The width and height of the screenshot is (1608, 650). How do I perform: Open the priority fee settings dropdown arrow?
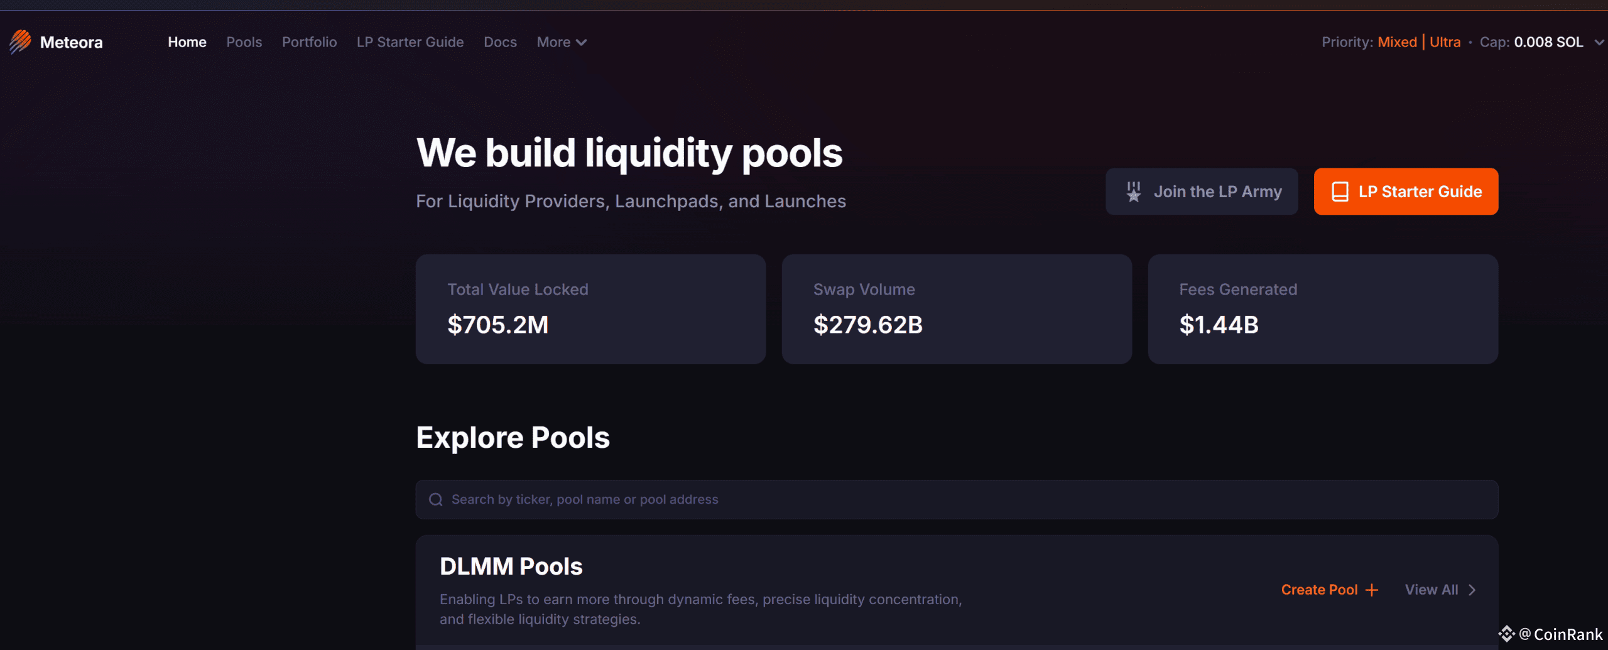1599,42
